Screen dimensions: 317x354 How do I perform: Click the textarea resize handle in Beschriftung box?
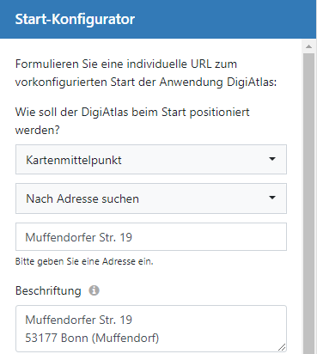[x=282, y=347]
